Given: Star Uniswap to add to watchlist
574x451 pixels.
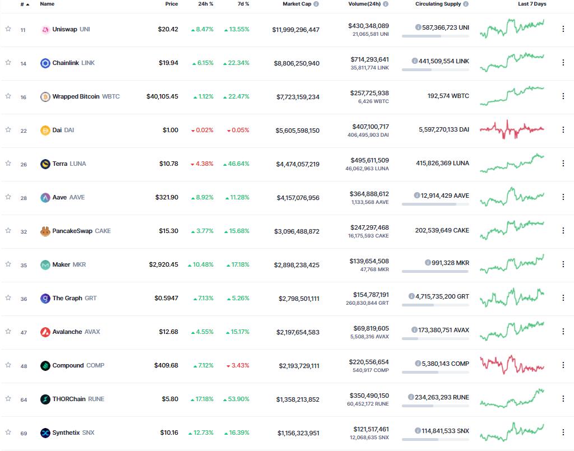Looking at the screenshot, I should tap(8, 29).
